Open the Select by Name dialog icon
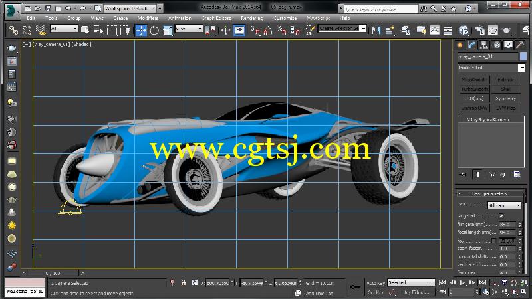Viewport: 532px width, 299px height. (98, 30)
